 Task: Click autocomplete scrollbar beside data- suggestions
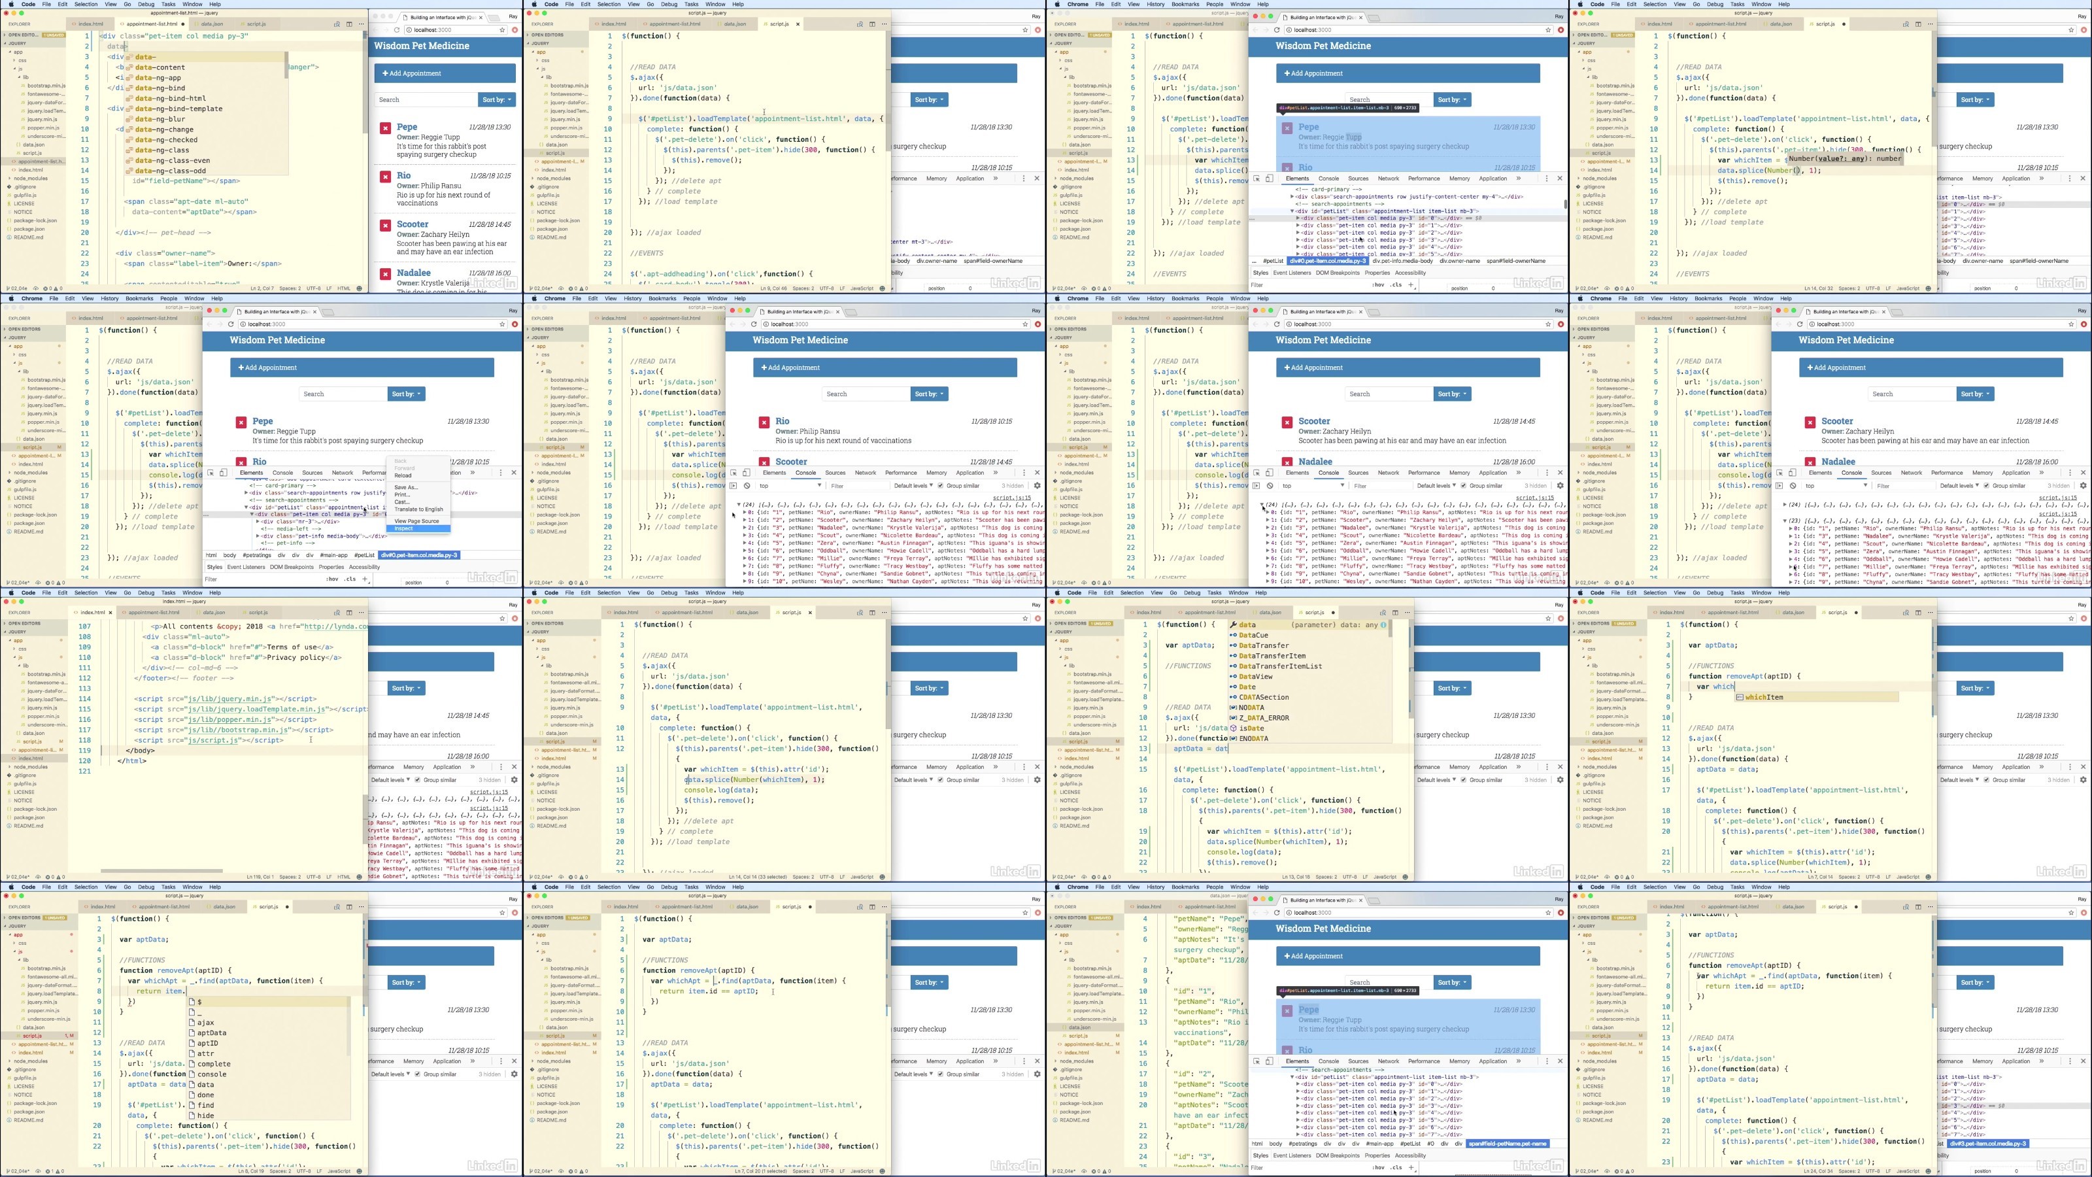[286, 65]
